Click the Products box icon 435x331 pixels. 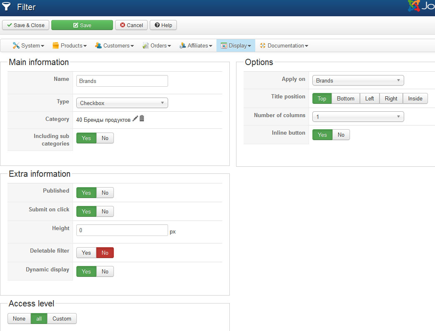55,45
